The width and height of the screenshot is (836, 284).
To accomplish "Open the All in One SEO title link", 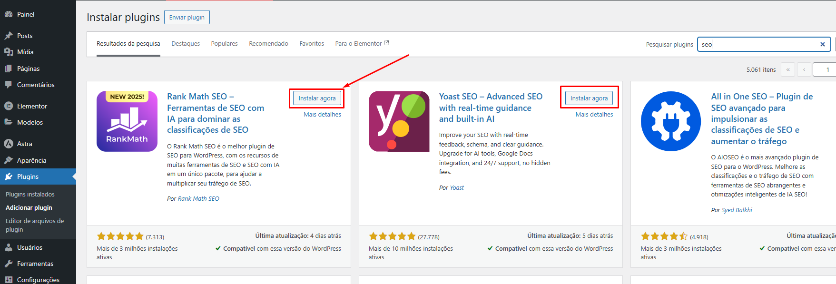I will pos(762,119).
